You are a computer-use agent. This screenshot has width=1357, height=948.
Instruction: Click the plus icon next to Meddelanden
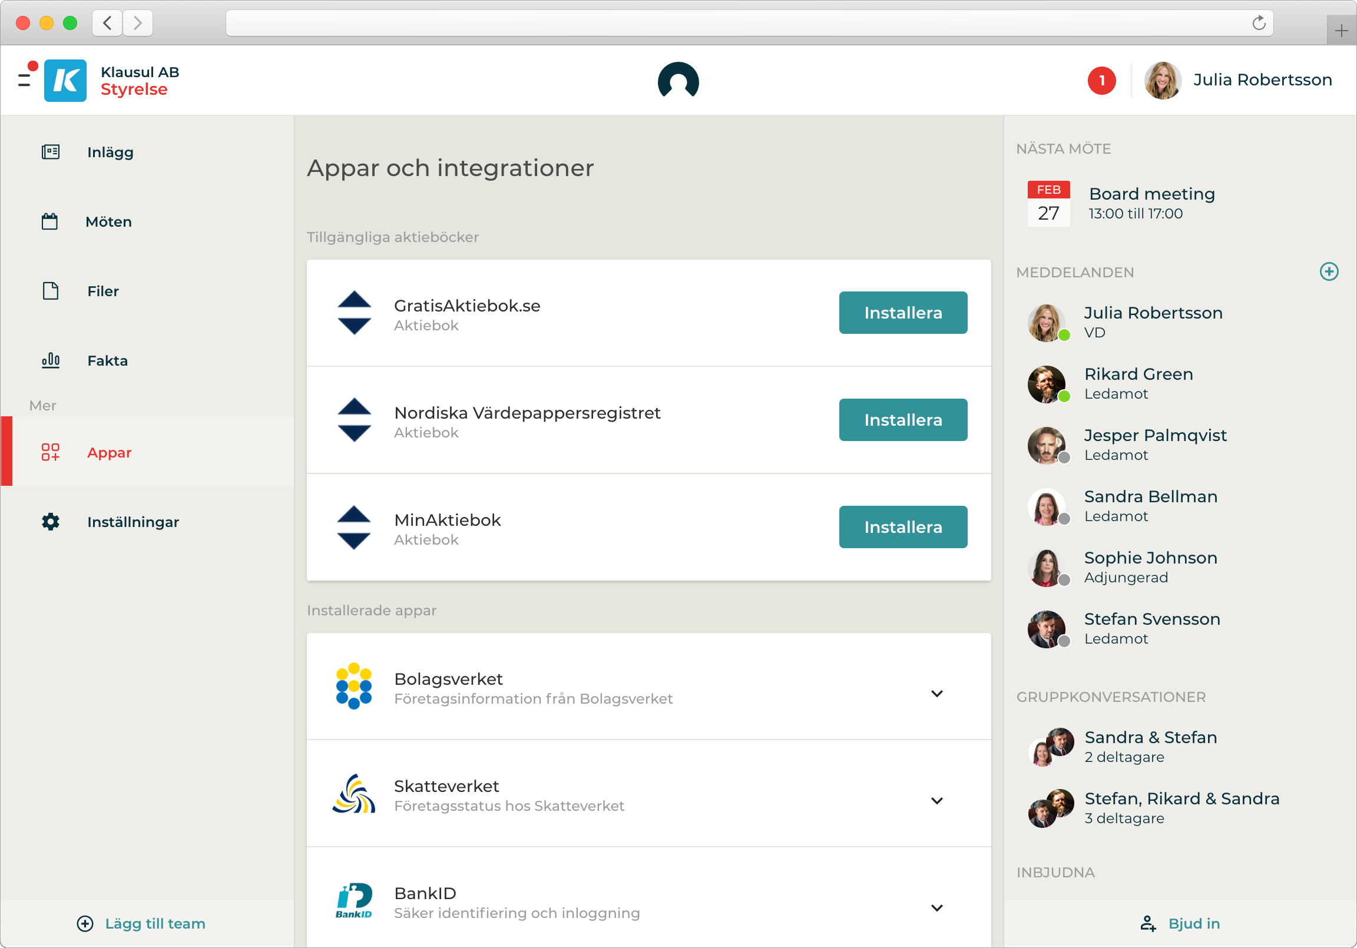(x=1329, y=271)
